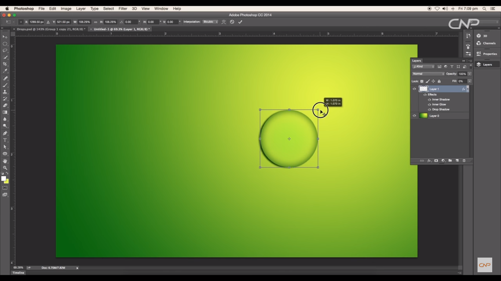Image resolution: width=501 pixels, height=281 pixels.
Task: Select the Horizontal Type tool
Action: [5, 140]
